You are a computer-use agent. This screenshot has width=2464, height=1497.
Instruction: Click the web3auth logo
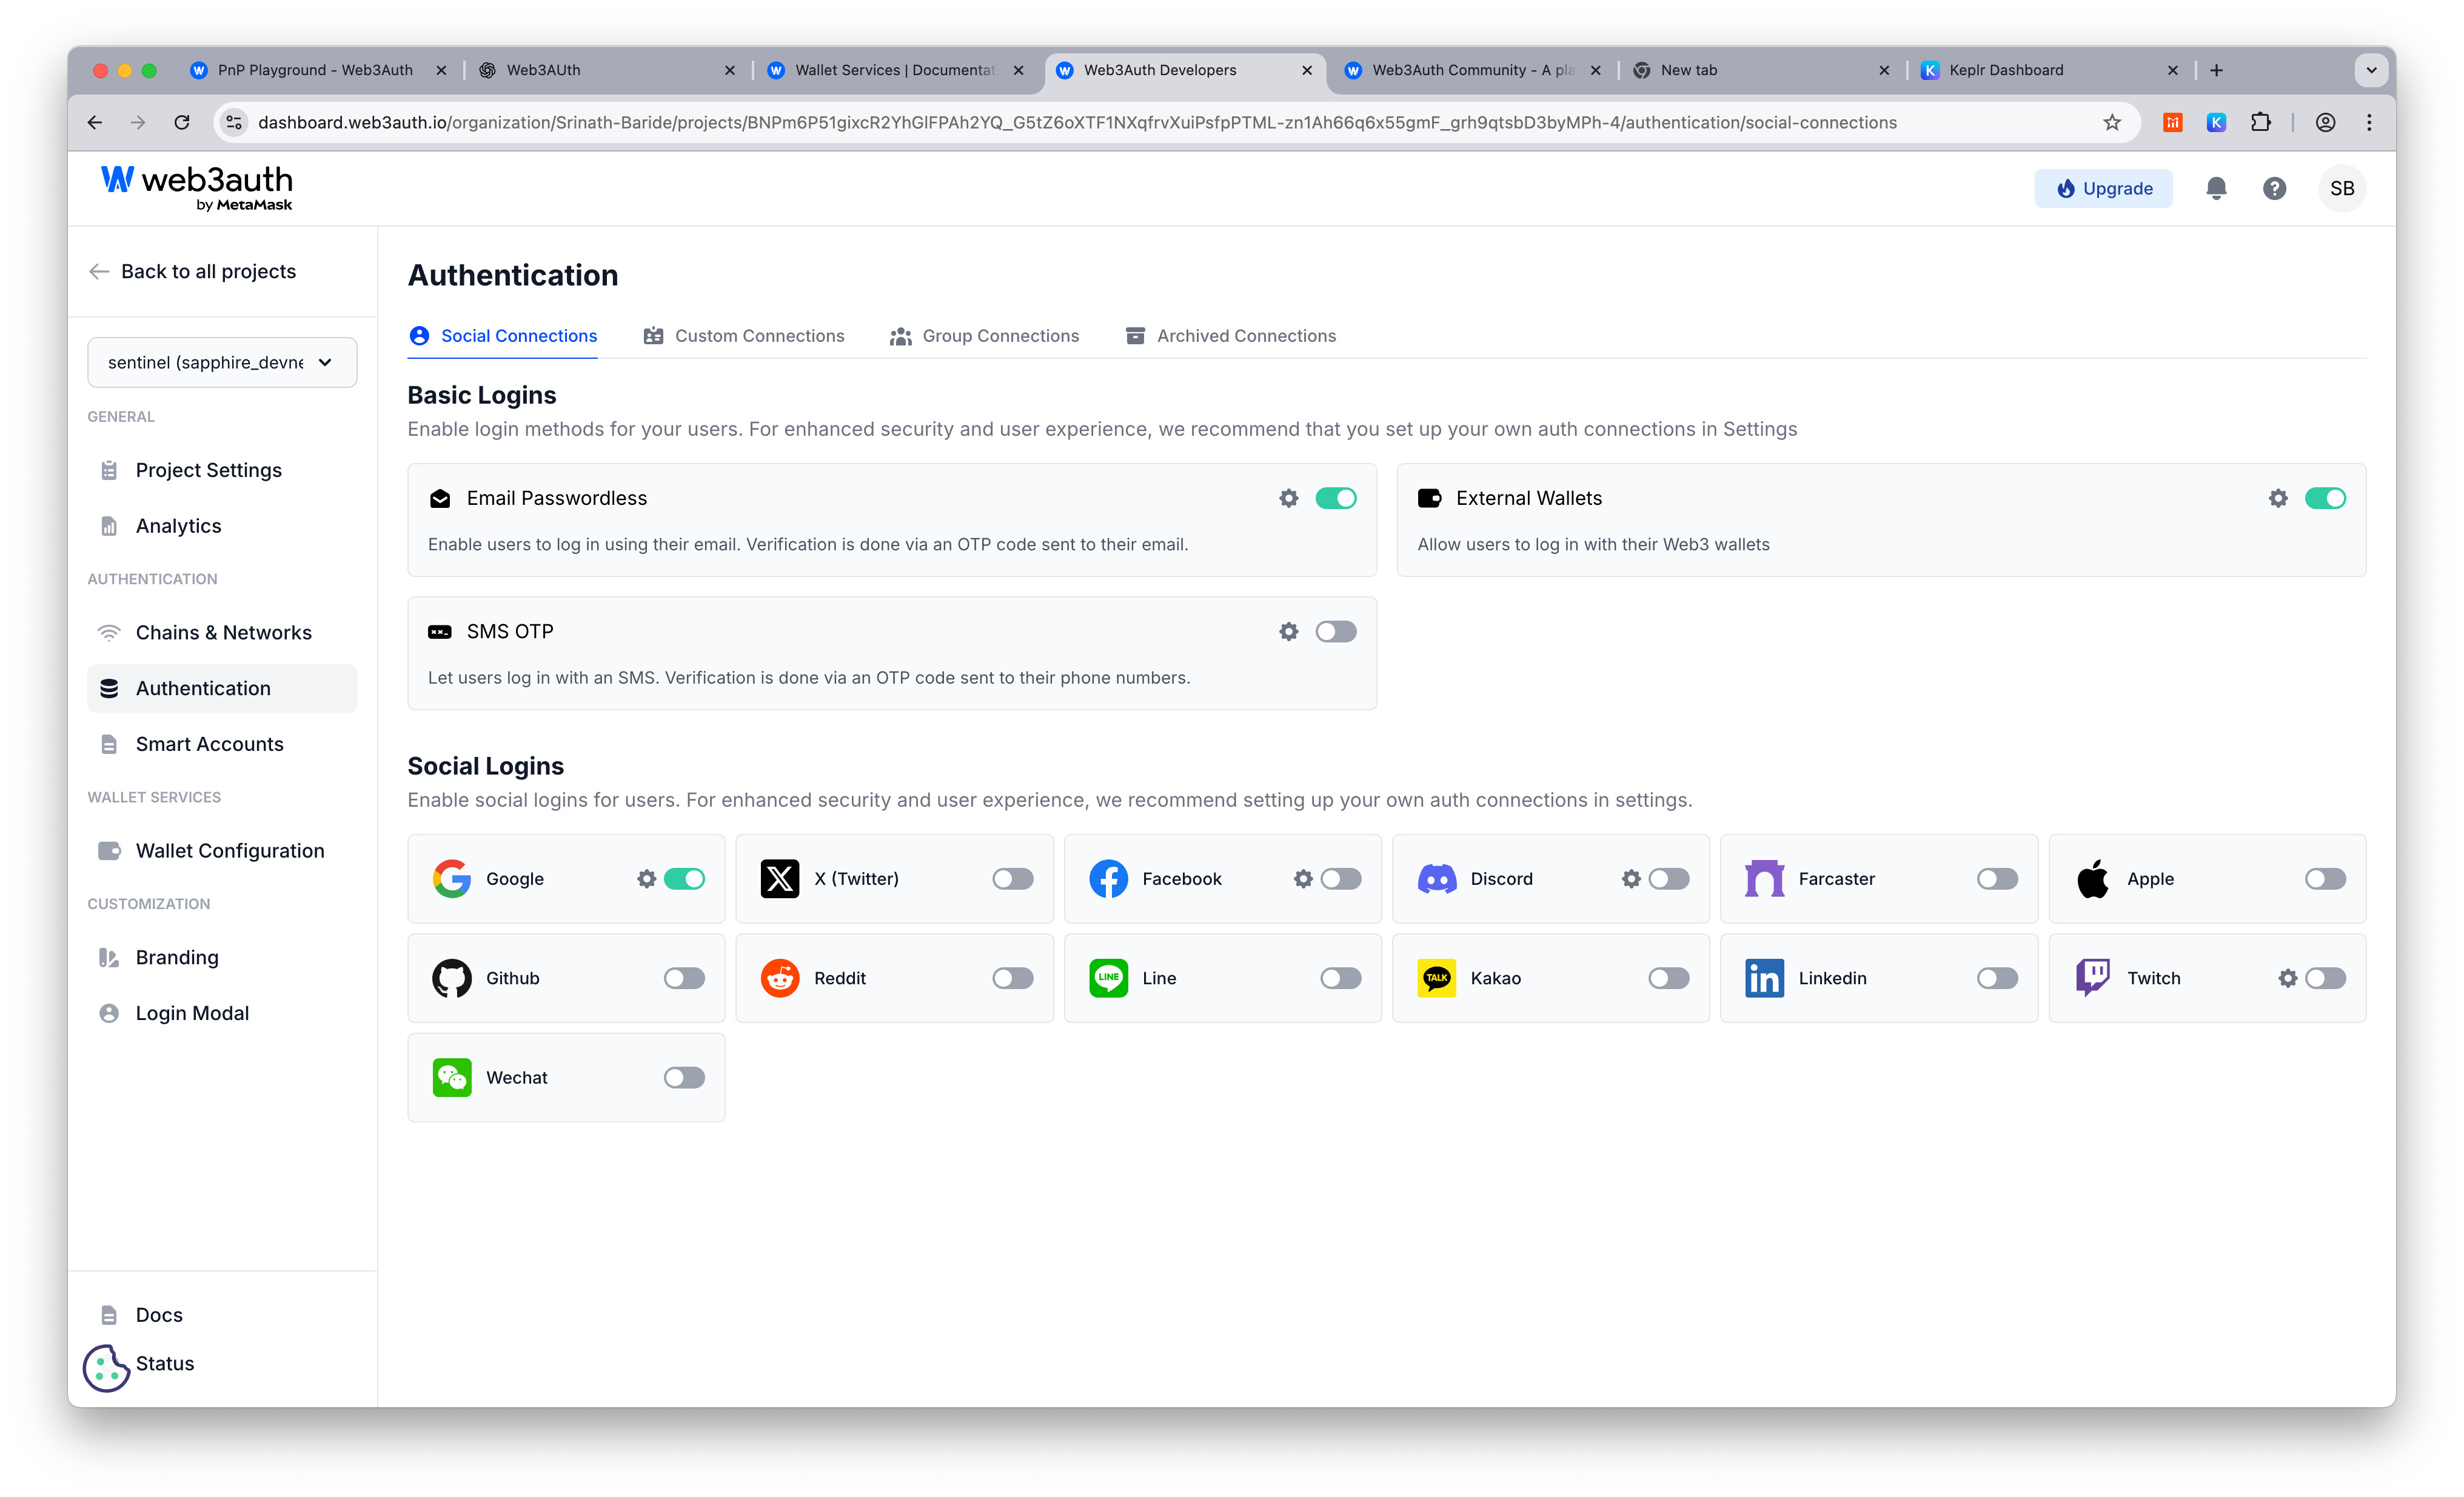pyautogui.click(x=197, y=188)
